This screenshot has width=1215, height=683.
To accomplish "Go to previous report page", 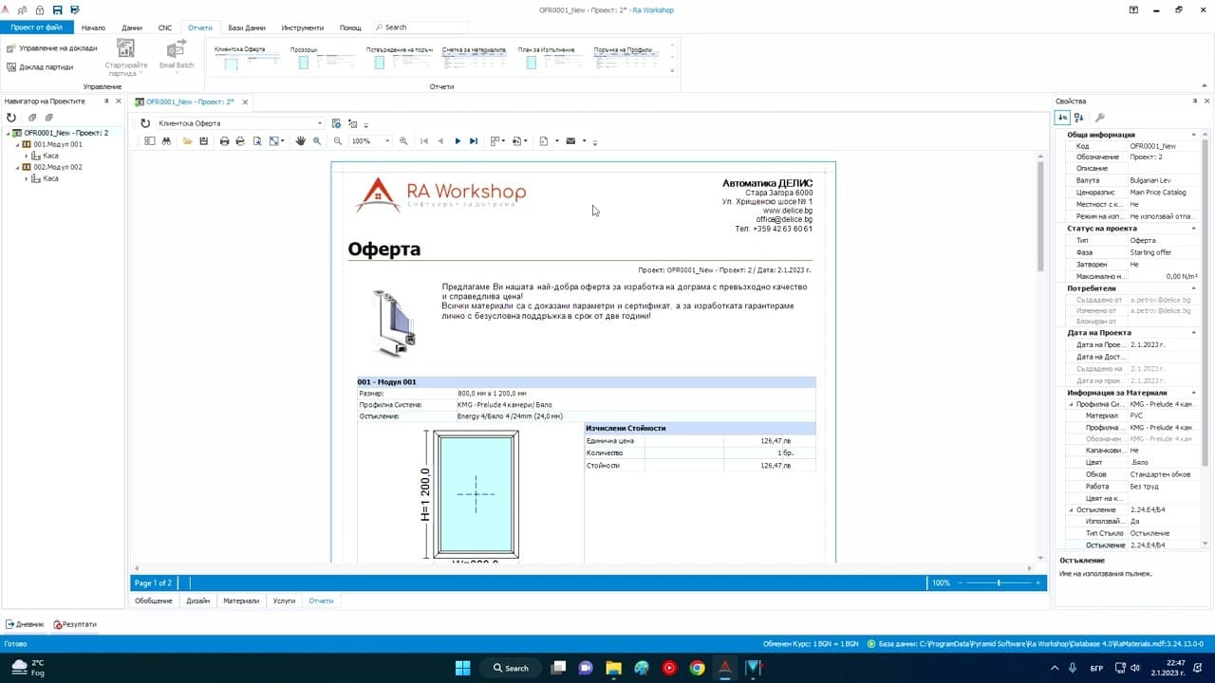I will click(440, 141).
